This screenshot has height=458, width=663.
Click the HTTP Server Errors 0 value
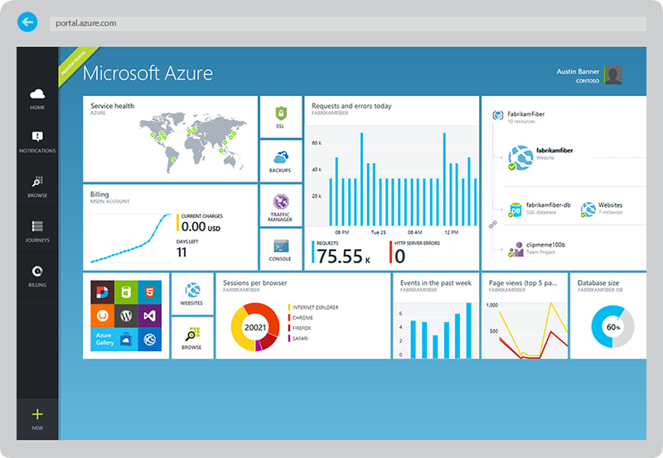(x=400, y=256)
